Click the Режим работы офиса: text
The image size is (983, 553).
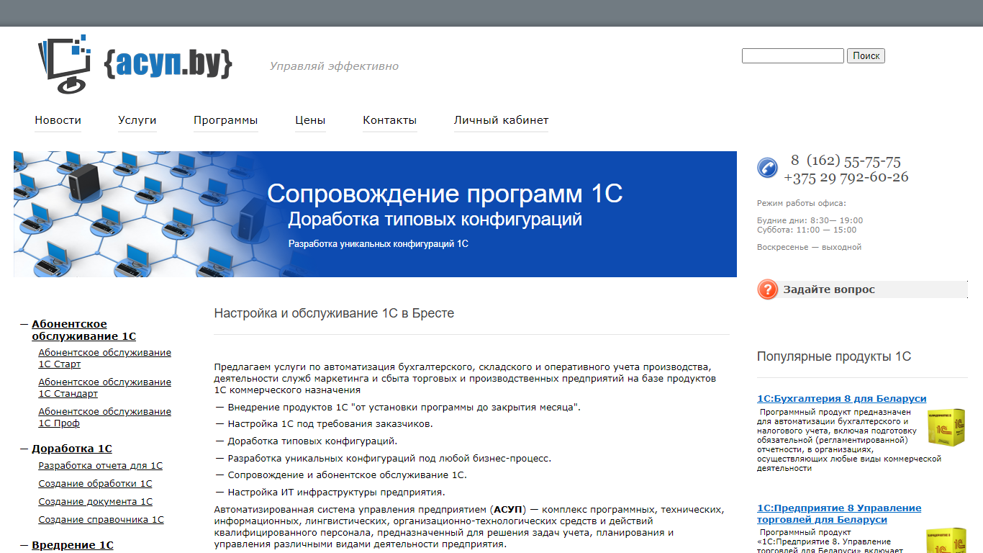click(802, 203)
